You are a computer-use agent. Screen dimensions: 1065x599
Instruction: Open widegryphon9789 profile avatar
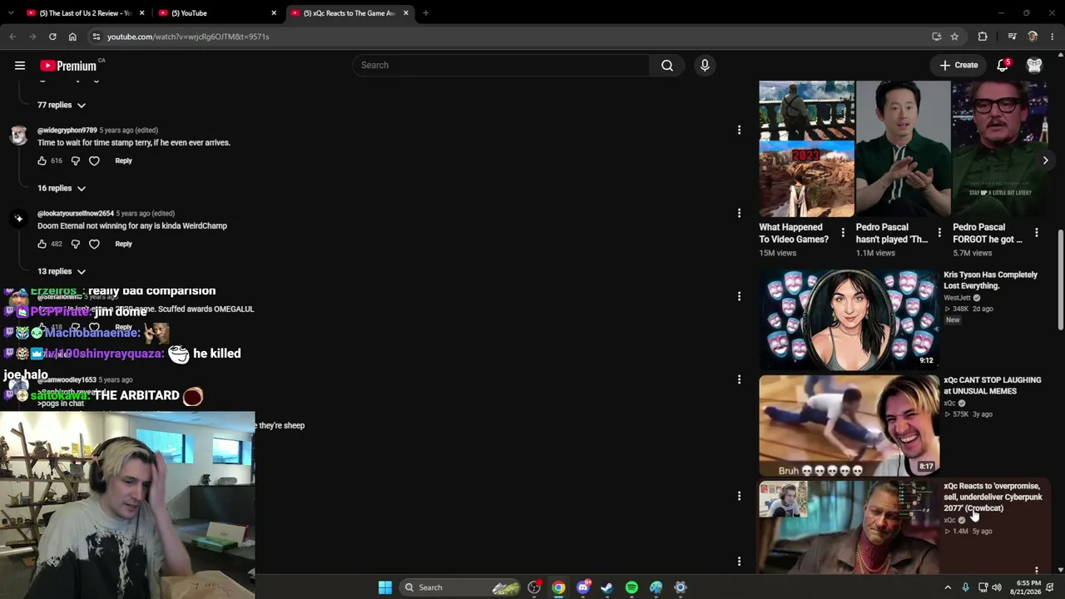(18, 136)
